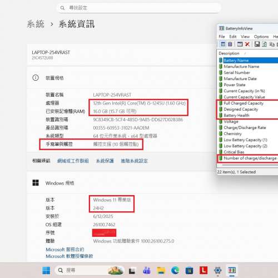
Task: Click Windows logo icon beside Windows 規格
Action: pos(36,183)
